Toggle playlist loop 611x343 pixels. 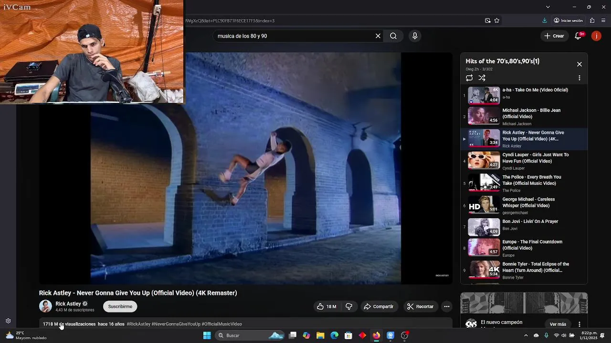[x=469, y=78]
